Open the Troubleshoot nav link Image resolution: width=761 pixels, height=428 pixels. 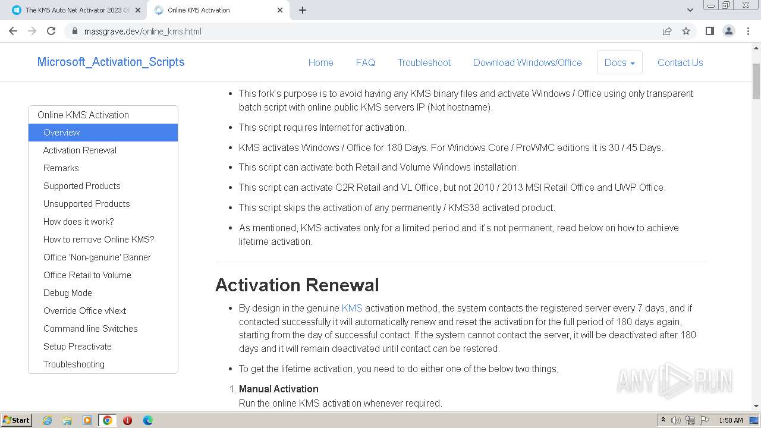click(424, 62)
